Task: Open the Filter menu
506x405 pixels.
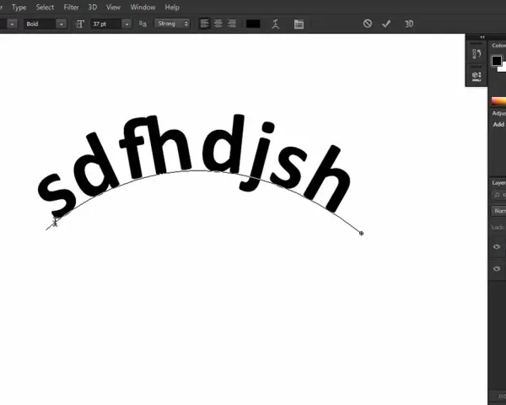Action: [71, 7]
